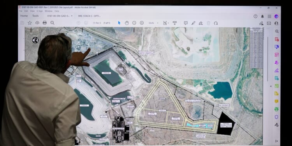This screenshot has width=292, height=146.
Task: Switch to the Home tab
Action: 24,16
